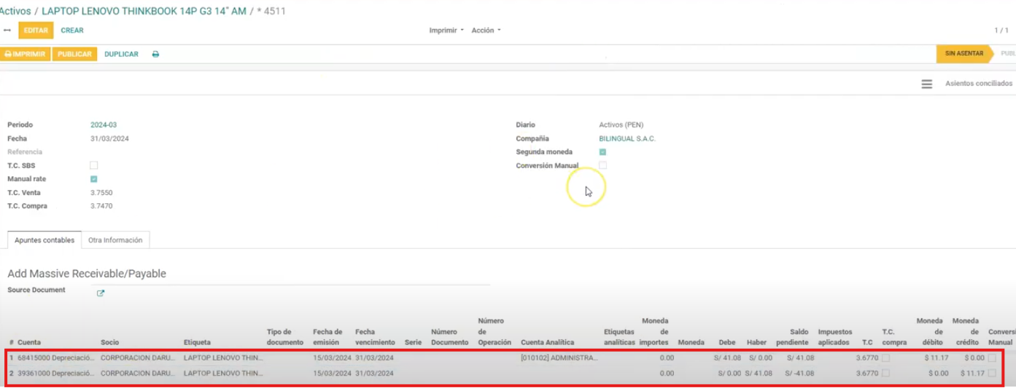
Task: Go to Activos in the breadcrumb
Action: pyautogui.click(x=15, y=12)
